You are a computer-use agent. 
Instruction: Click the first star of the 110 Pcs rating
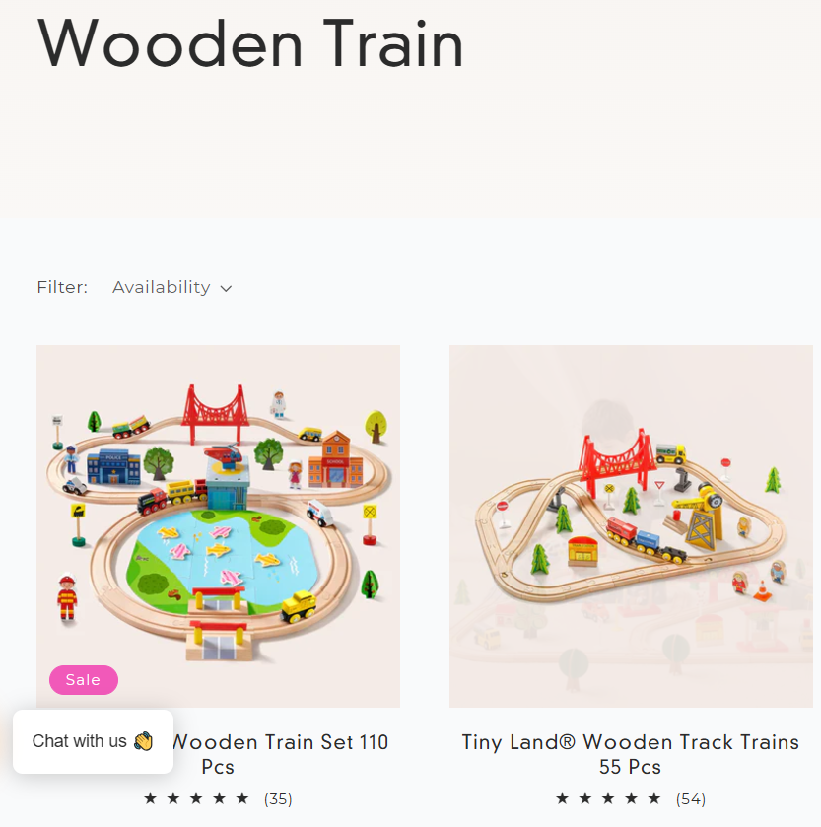[x=150, y=798]
